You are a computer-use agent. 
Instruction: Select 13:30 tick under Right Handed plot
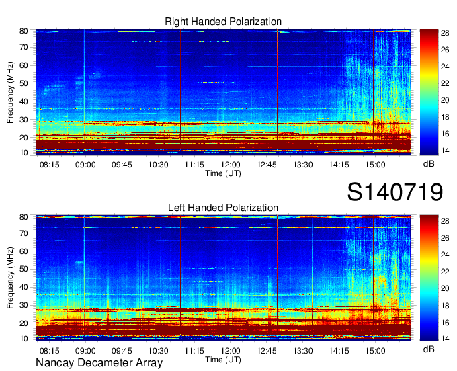coord(303,165)
